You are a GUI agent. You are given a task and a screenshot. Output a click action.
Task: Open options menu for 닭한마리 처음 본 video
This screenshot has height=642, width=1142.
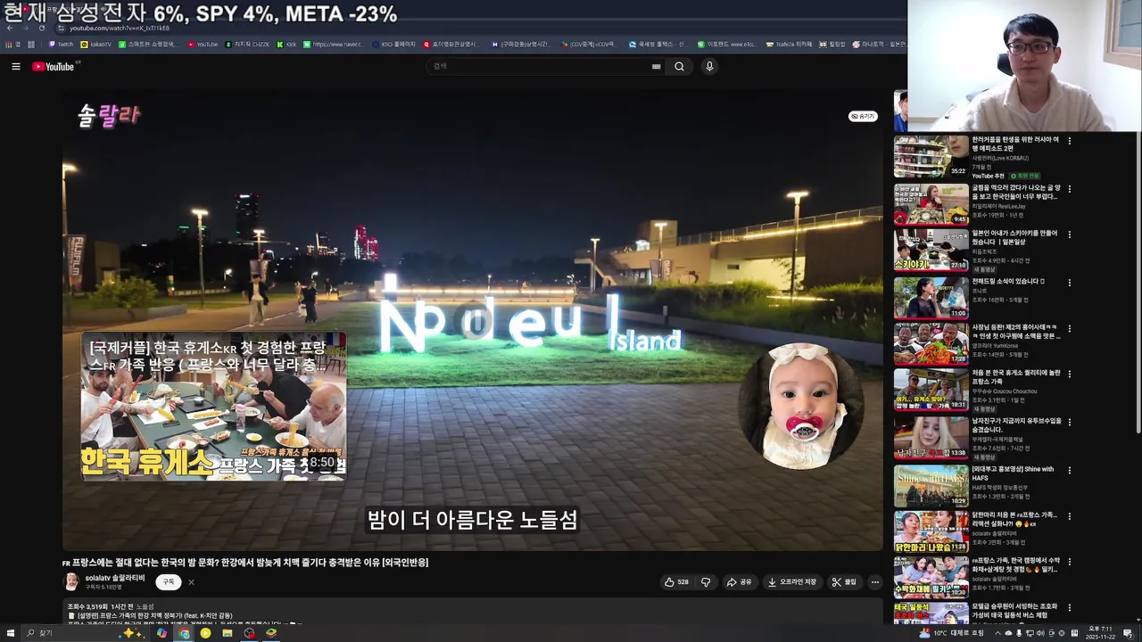click(x=1069, y=516)
